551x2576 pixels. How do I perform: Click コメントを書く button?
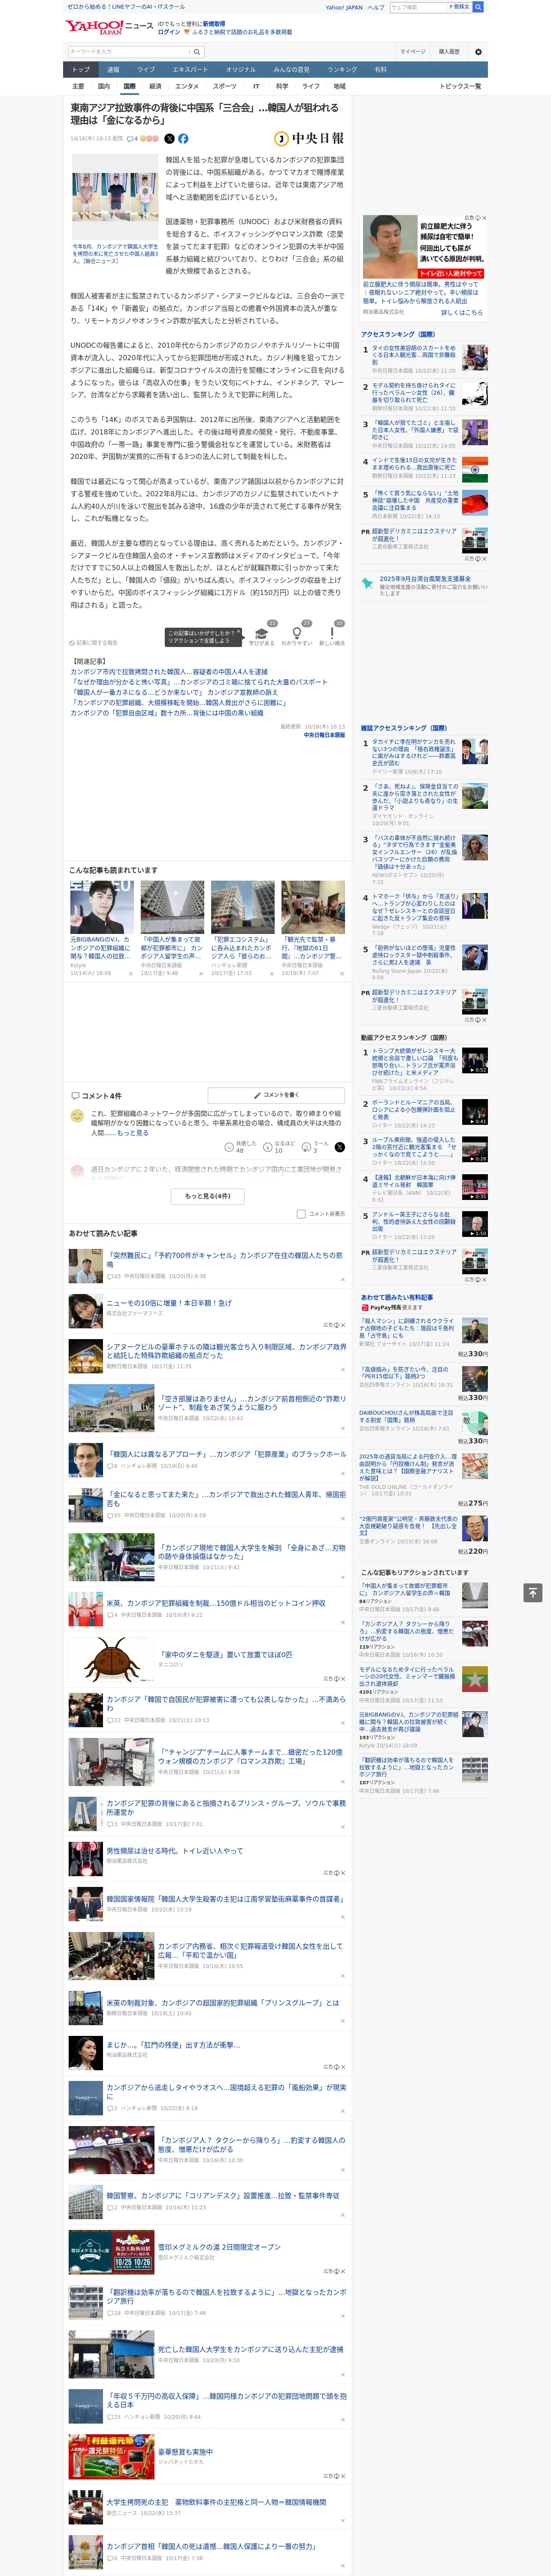(x=276, y=1095)
